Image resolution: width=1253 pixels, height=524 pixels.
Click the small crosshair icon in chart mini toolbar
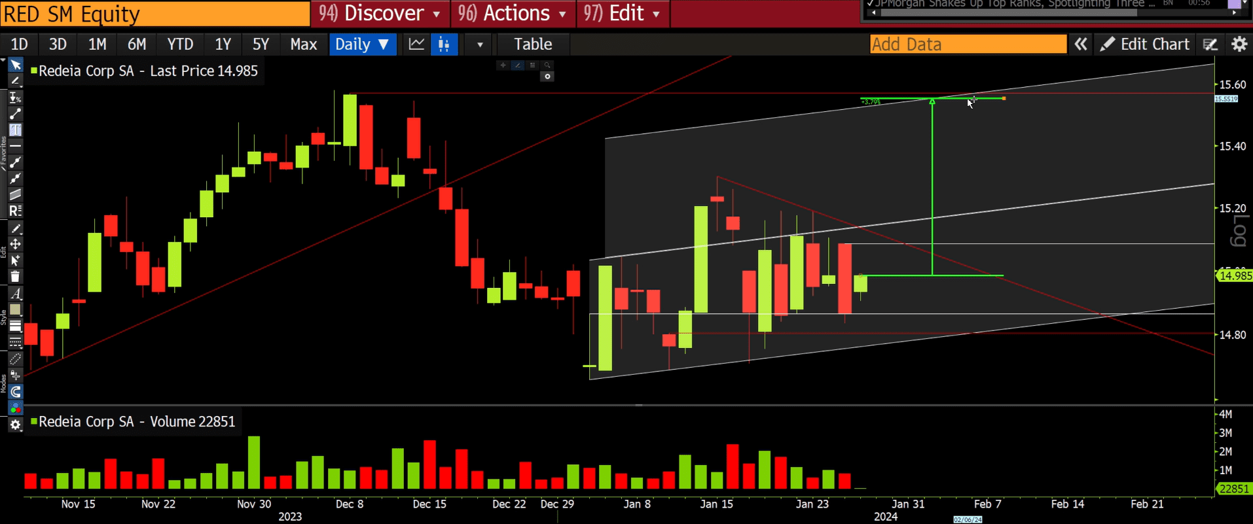(x=503, y=65)
